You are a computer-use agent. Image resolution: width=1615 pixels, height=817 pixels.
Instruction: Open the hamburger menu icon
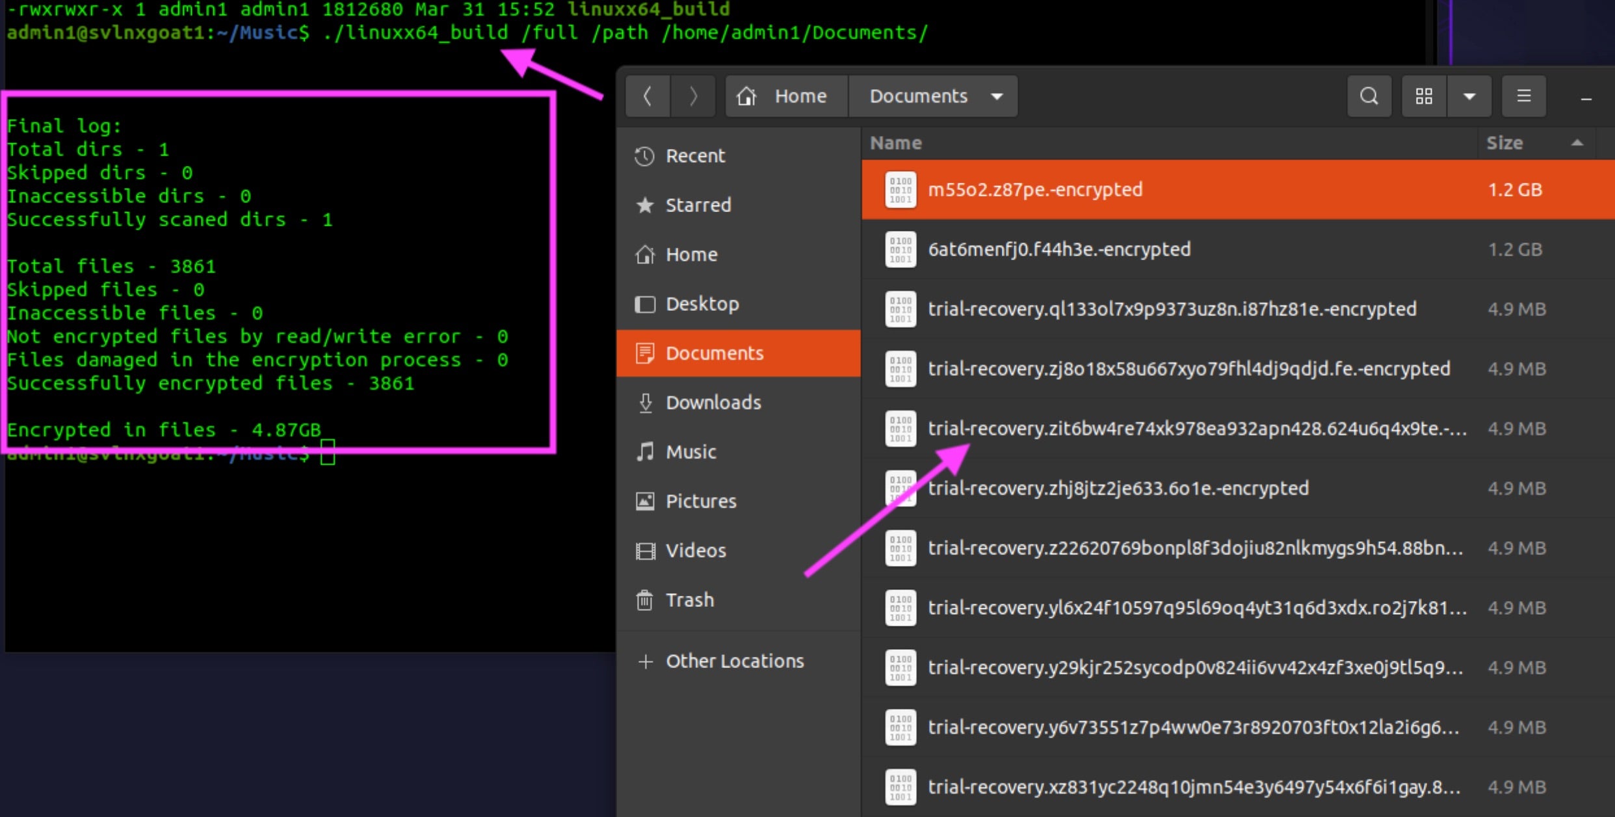pyautogui.click(x=1523, y=96)
